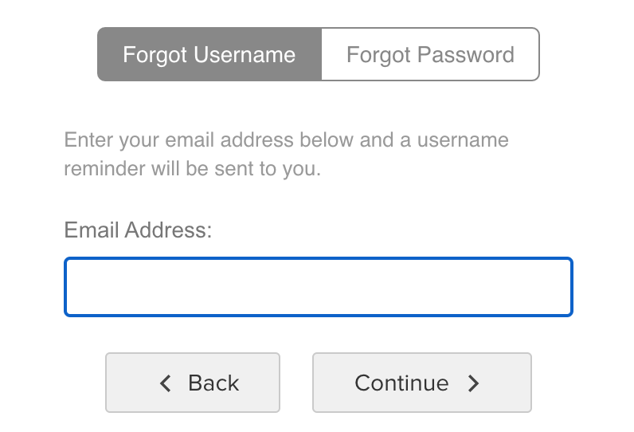Hit the back arrow chevron
634x432 pixels.
tap(166, 383)
